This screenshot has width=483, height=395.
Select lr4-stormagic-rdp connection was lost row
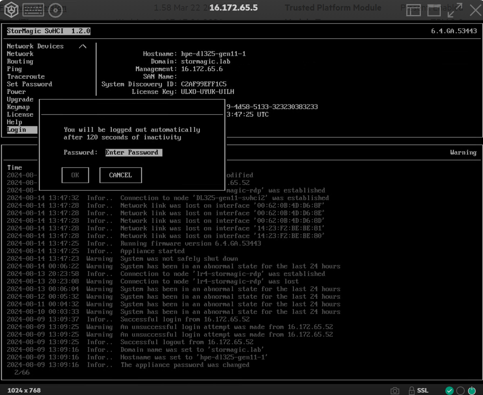153,282
